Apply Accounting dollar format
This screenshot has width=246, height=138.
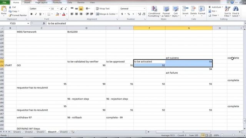click(122, 14)
